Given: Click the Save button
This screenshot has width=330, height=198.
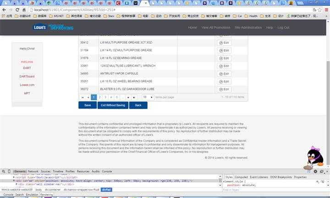Looking at the screenshot, I should click(88, 105).
